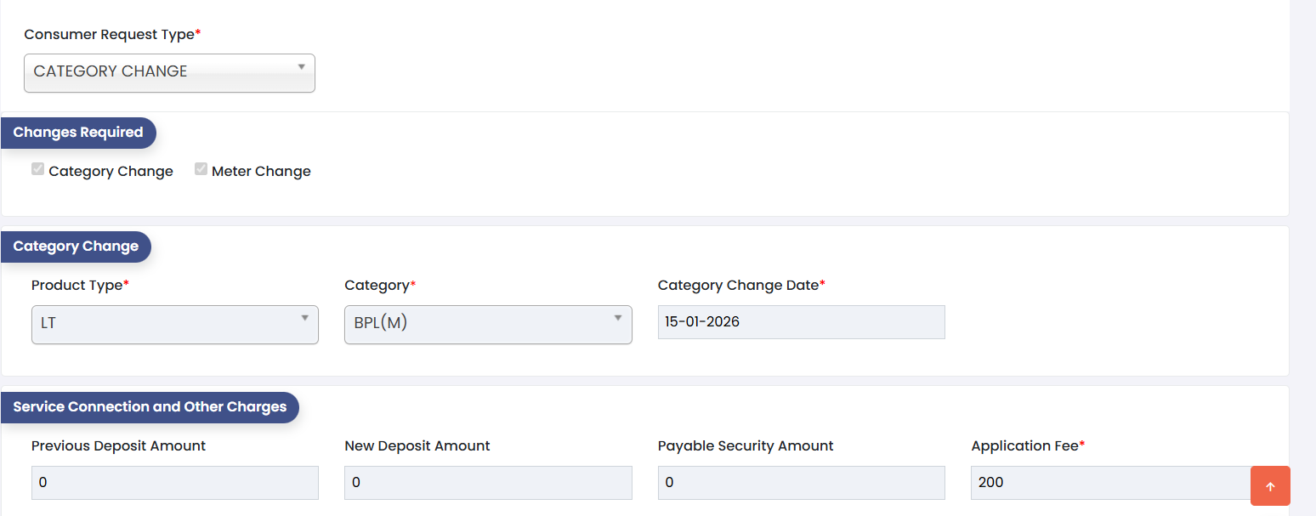
Task: Open the Consumer Request Type dropdown
Action: (x=169, y=72)
